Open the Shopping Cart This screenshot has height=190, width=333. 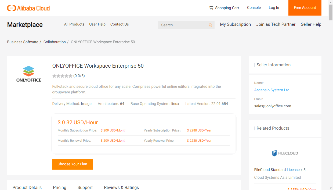[224, 8]
